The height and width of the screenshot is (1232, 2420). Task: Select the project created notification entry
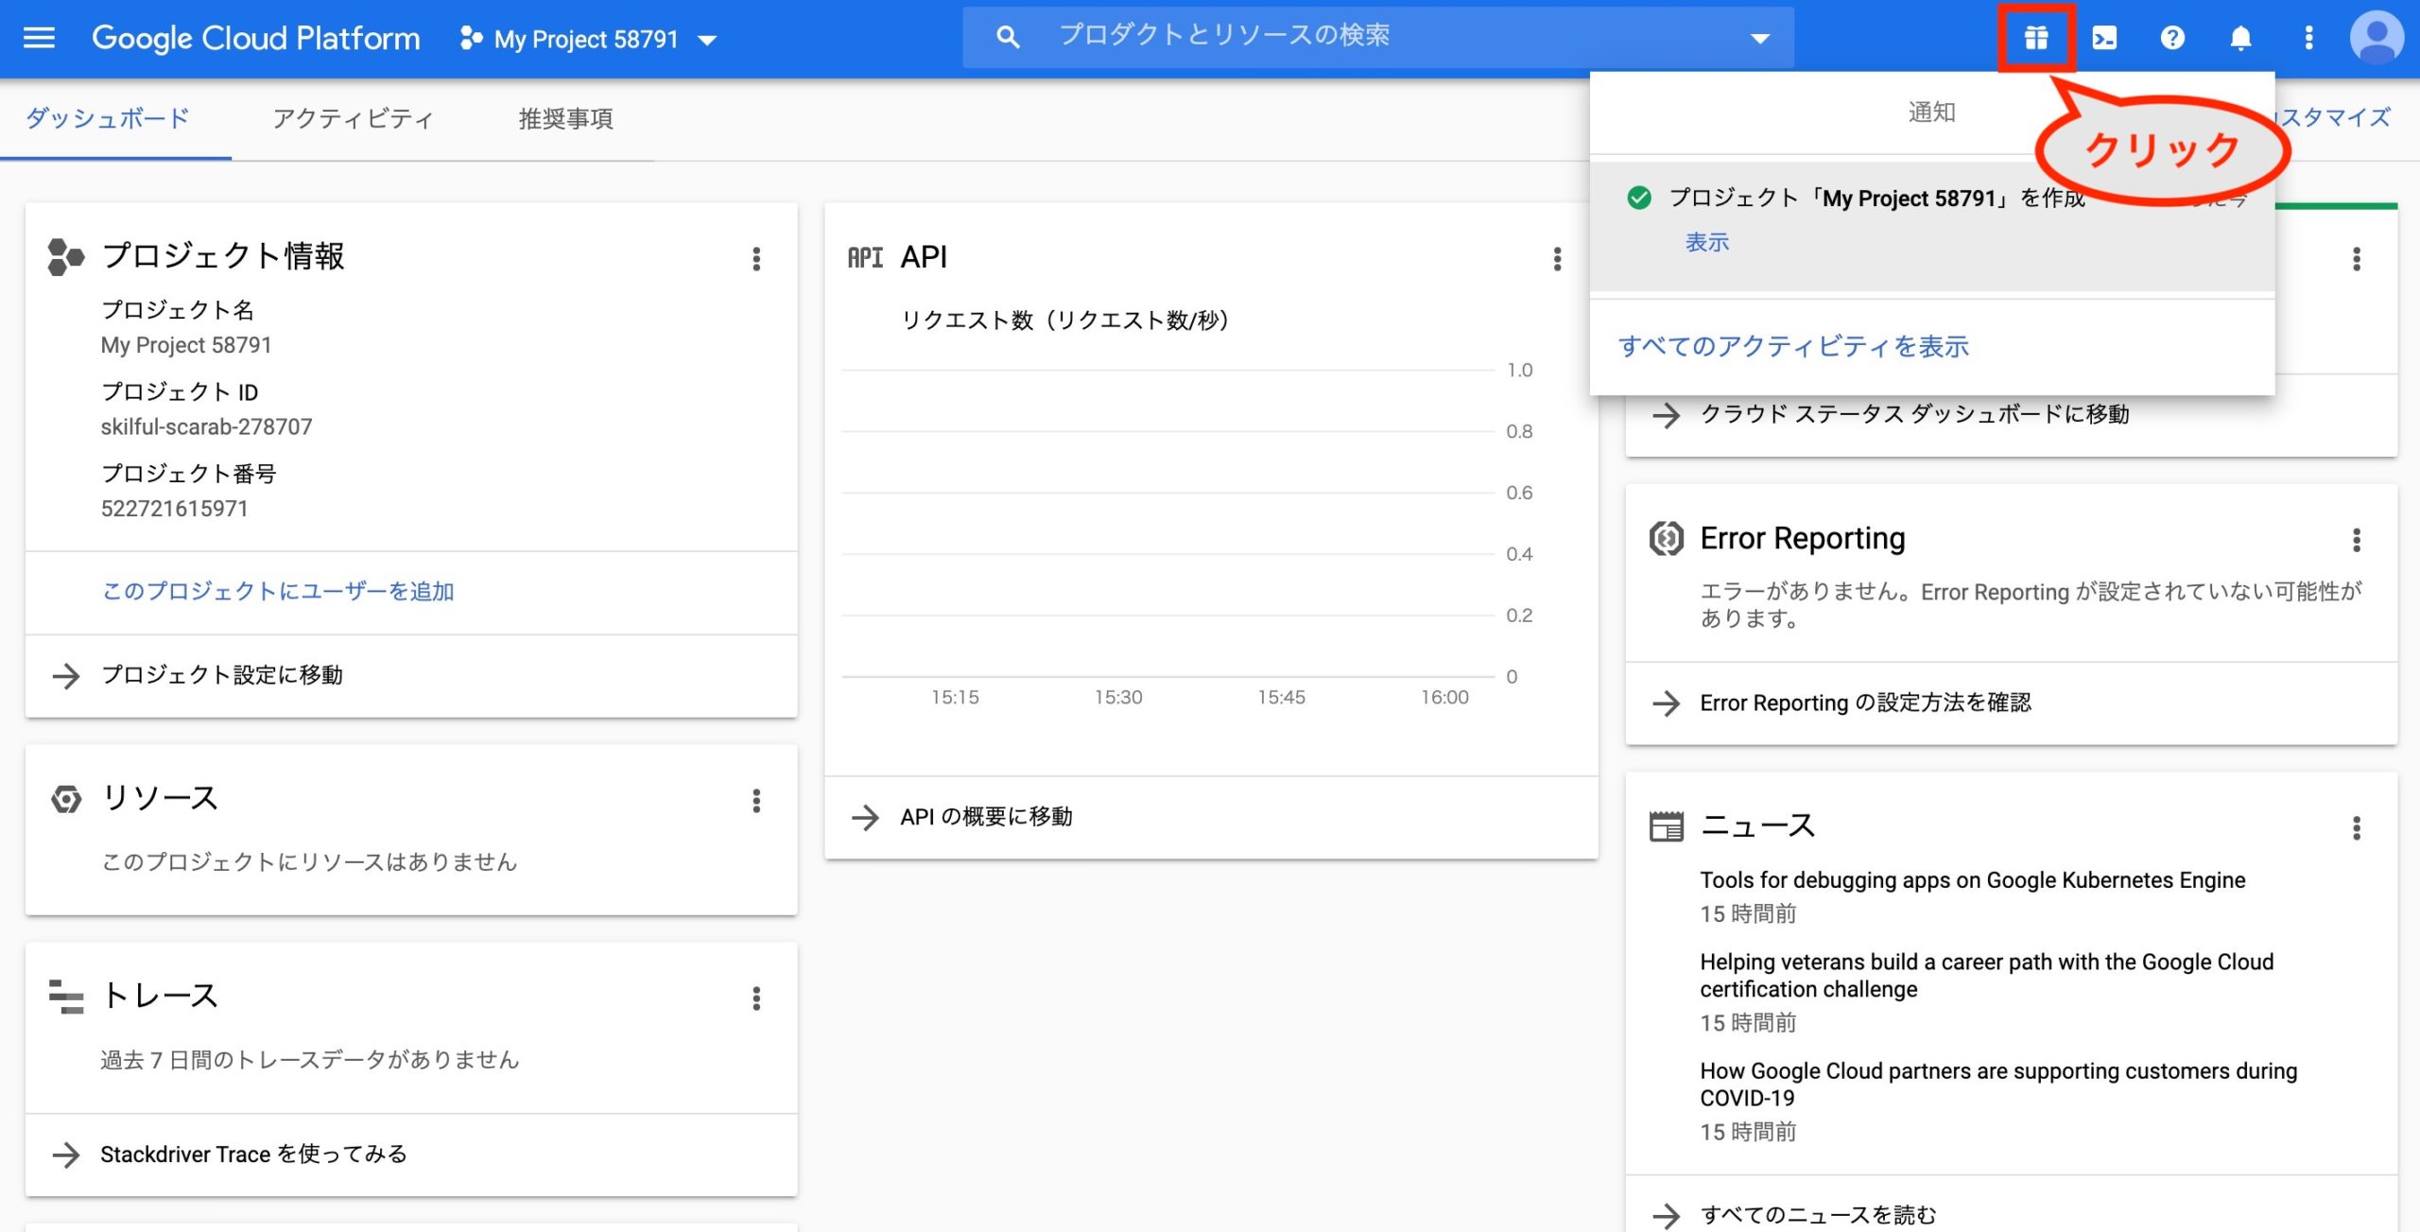pyautogui.click(x=1932, y=227)
